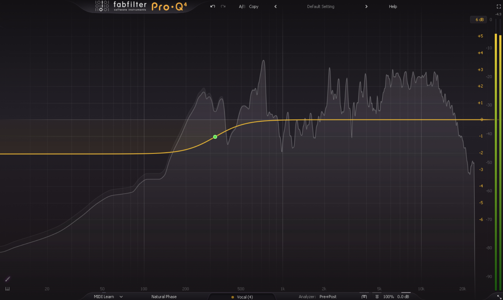This screenshot has width=503, height=300.
Task: Click the icon right of Pre+Post
Action: coord(364,297)
